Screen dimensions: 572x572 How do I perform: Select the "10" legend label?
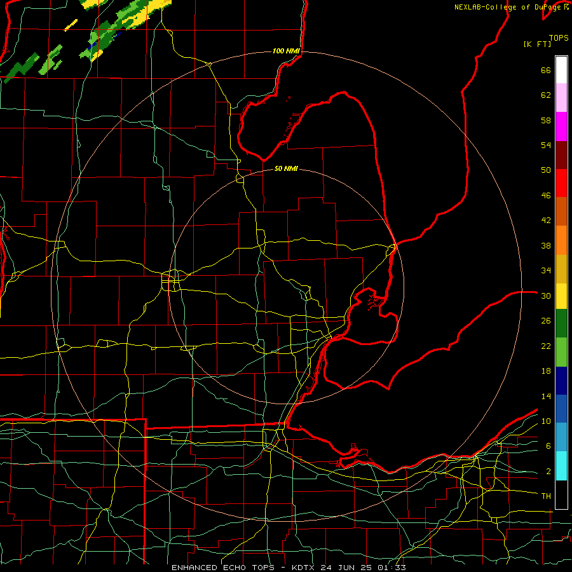pos(546,421)
